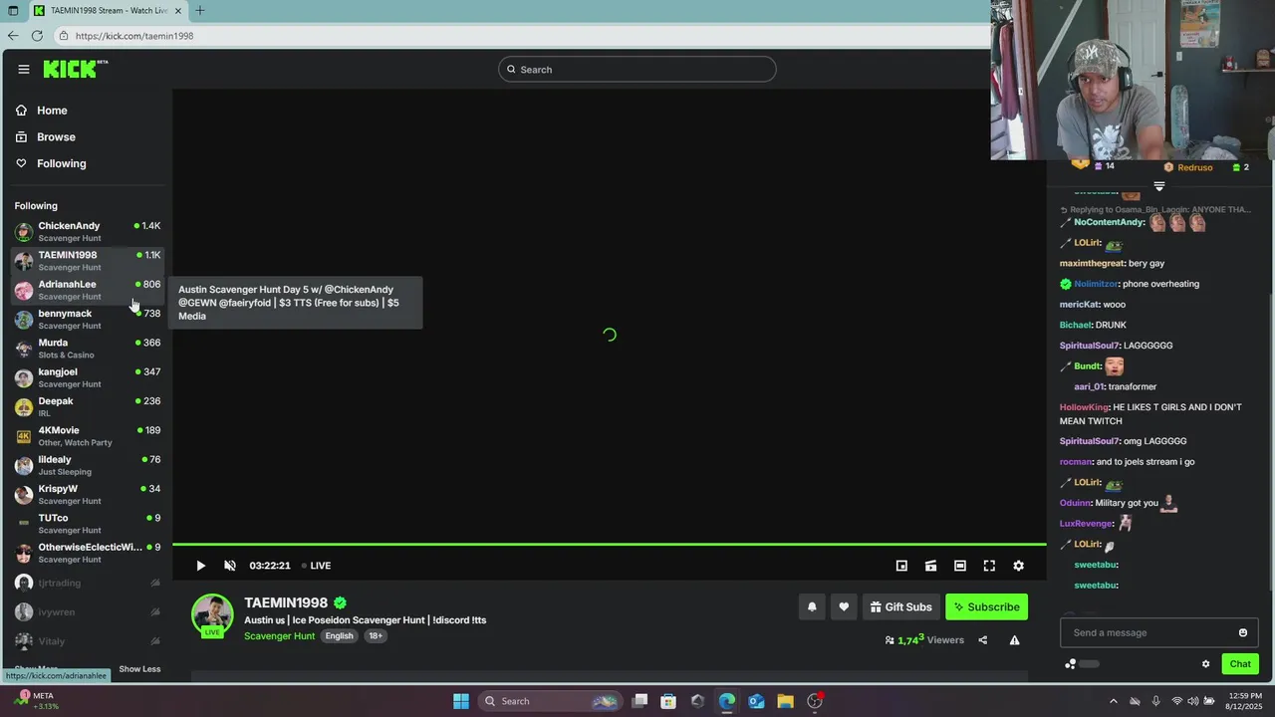Viewport: 1275px width, 717px height.
Task: Open KrispyW channel
Action: pyautogui.click(x=88, y=495)
